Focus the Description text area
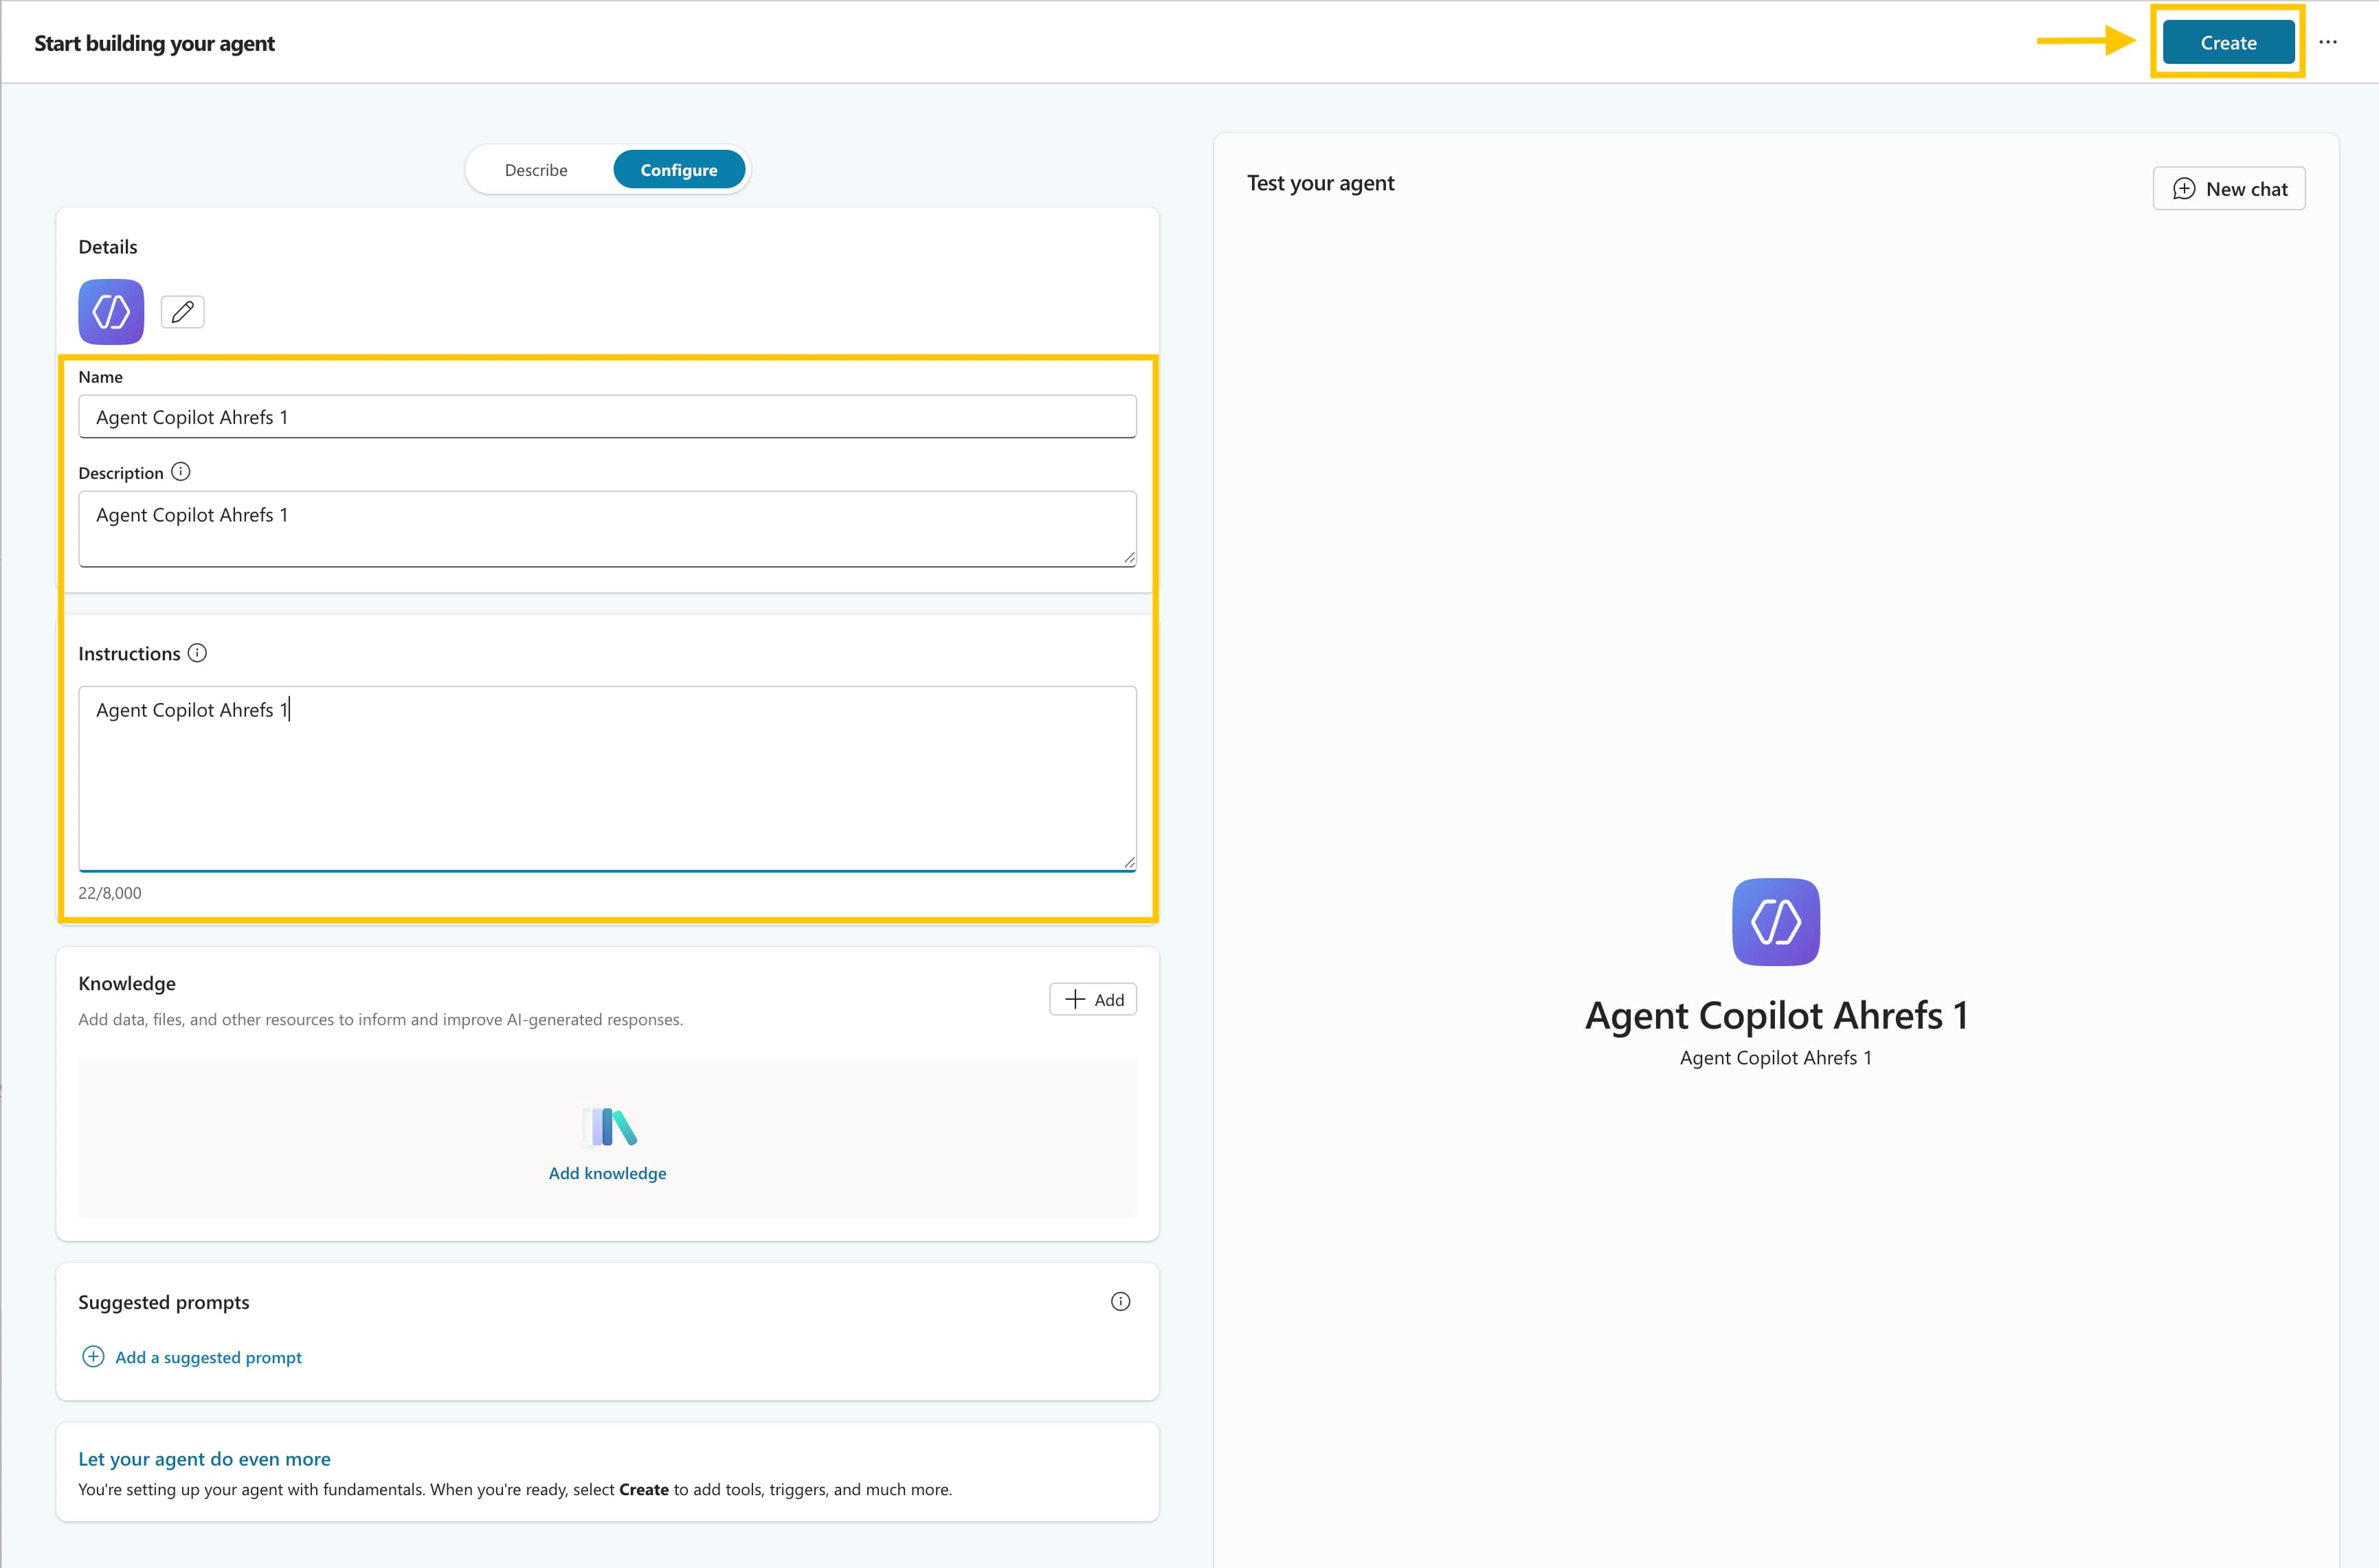This screenshot has height=1568, width=2379. pos(606,528)
